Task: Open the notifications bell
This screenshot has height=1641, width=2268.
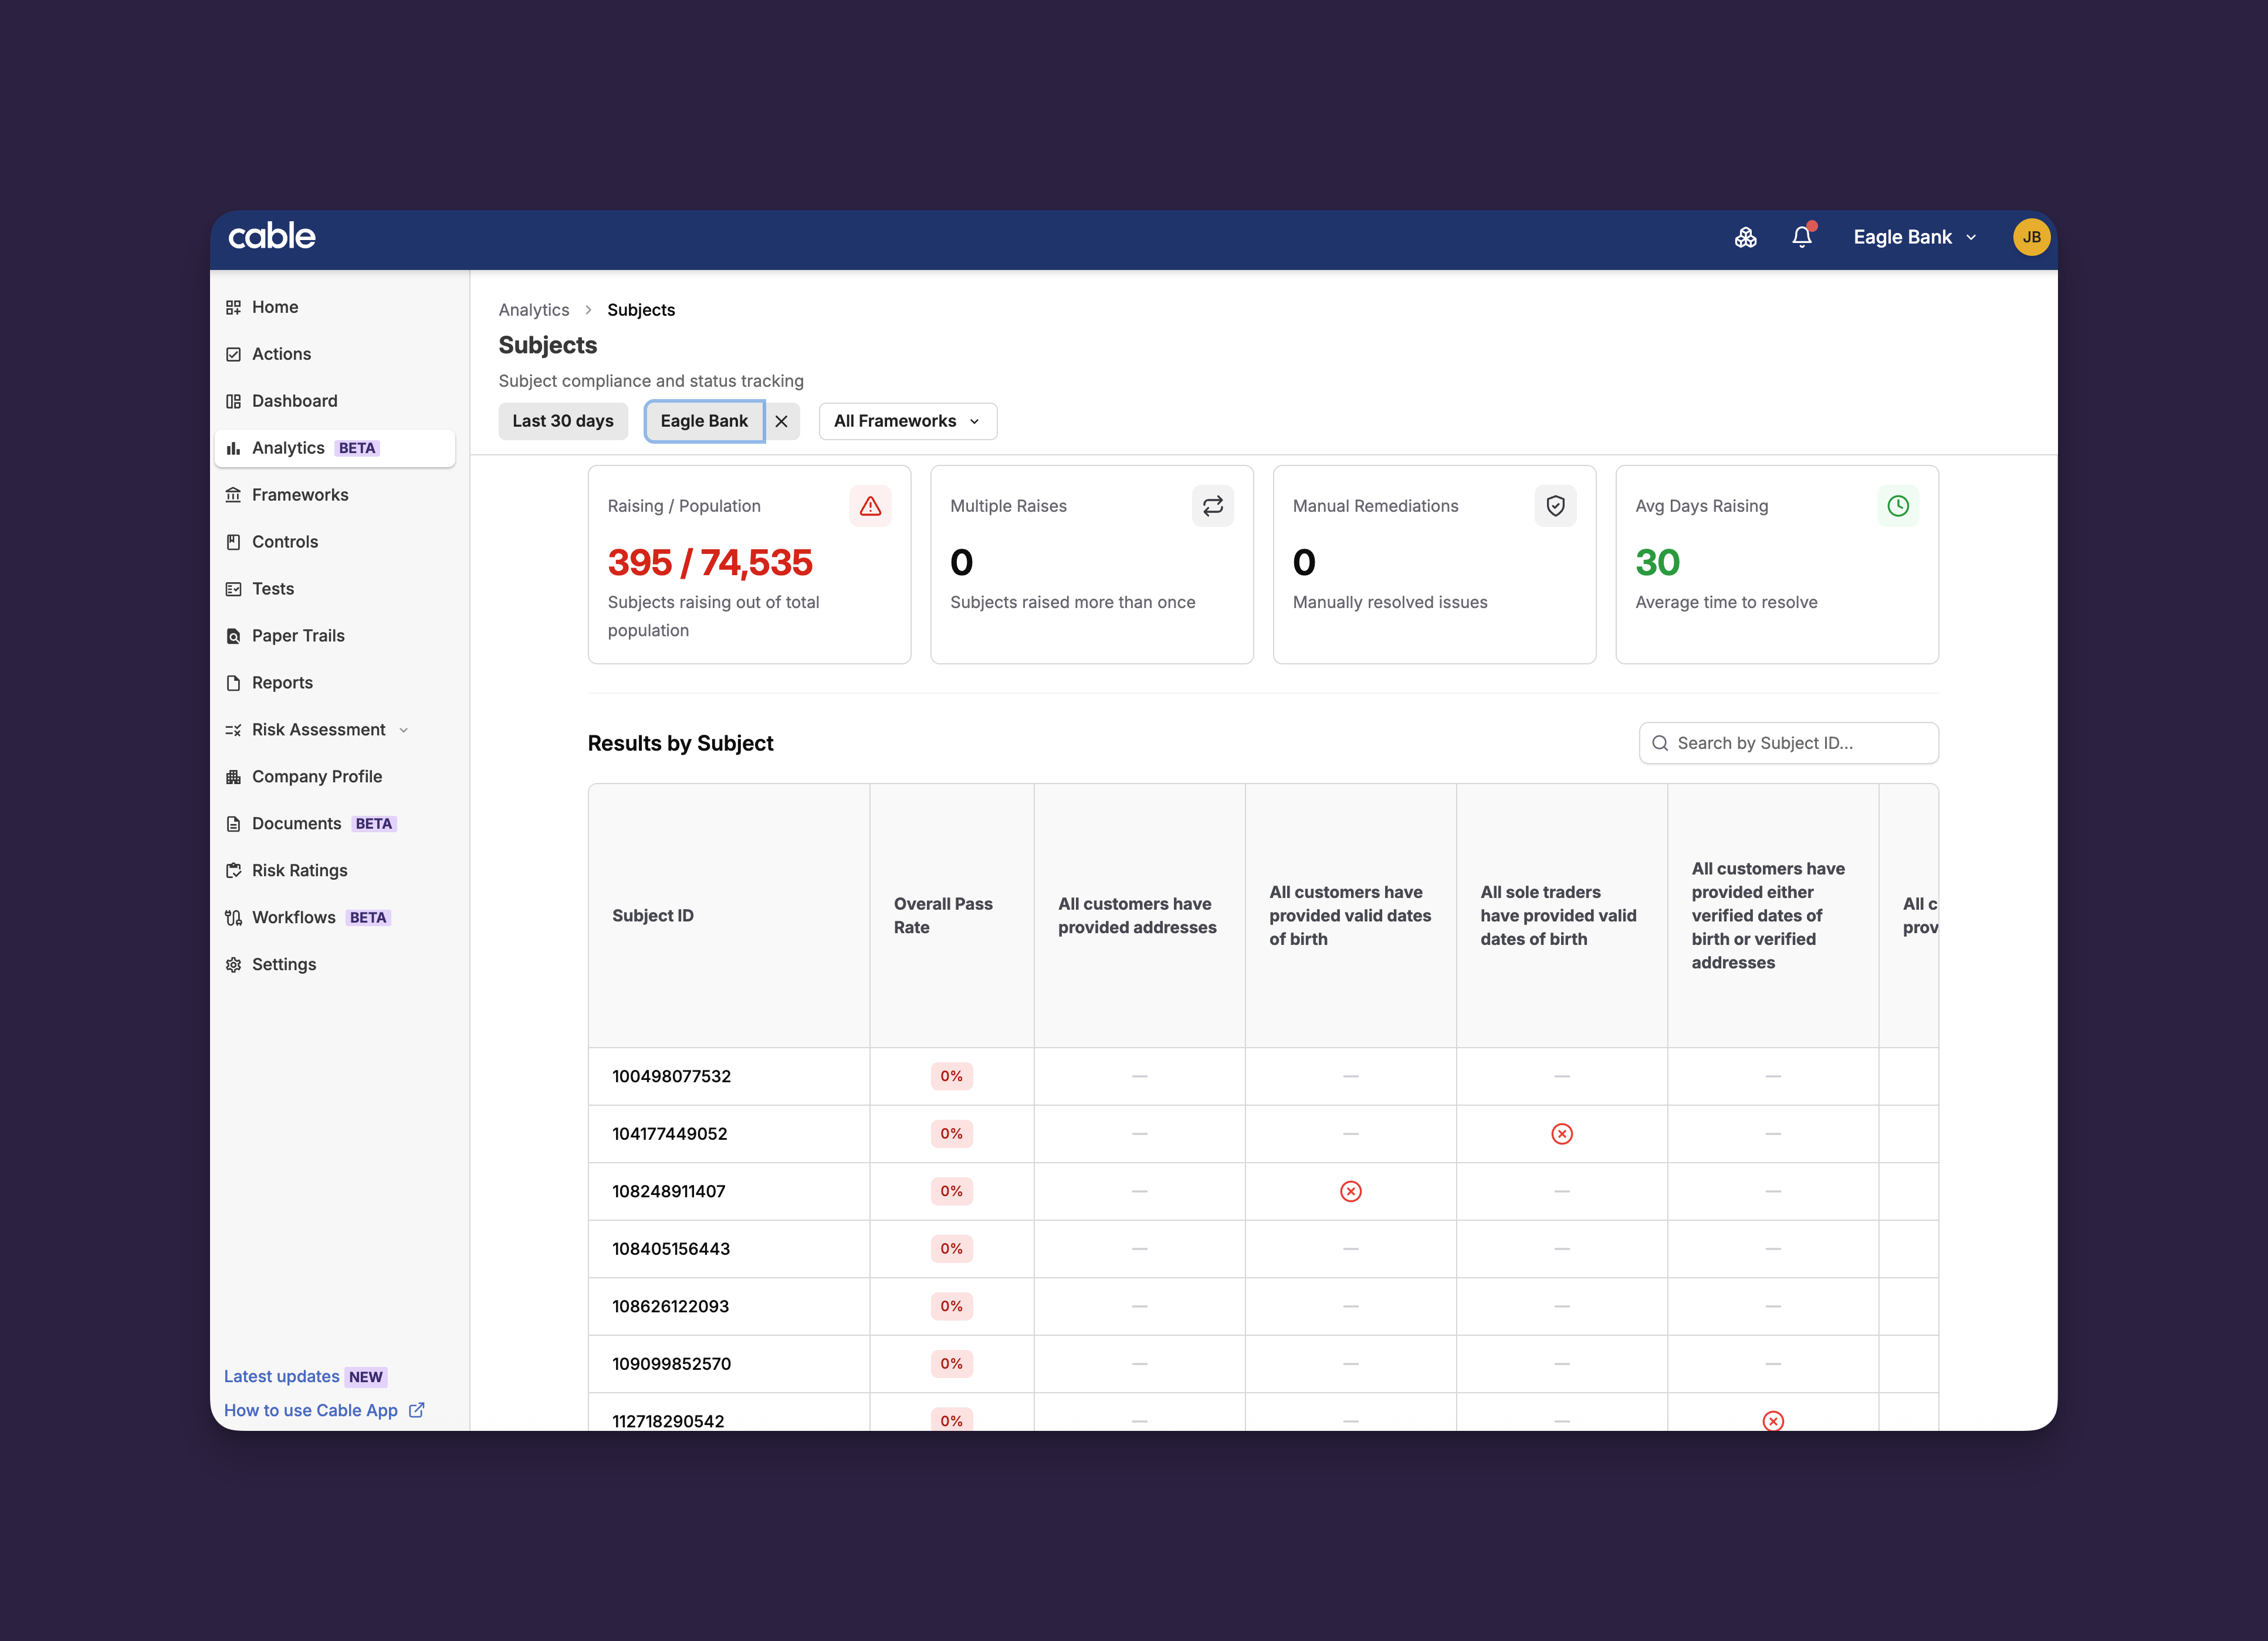Action: (1802, 237)
